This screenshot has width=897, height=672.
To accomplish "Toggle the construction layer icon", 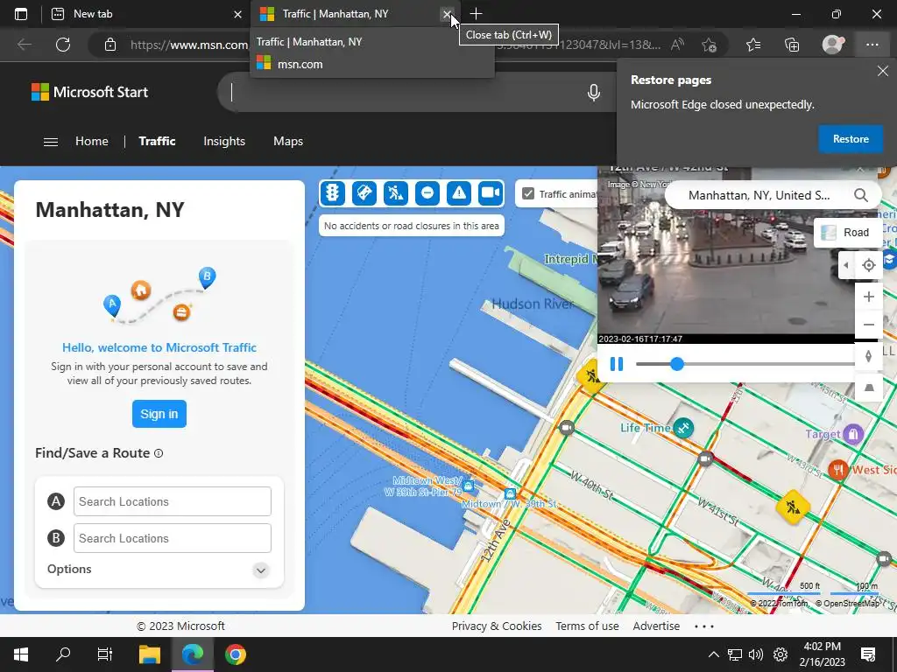I will pos(395,193).
